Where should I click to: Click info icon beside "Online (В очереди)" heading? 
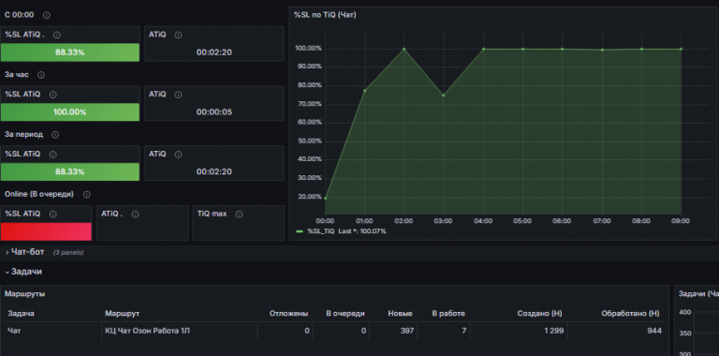click(x=87, y=195)
